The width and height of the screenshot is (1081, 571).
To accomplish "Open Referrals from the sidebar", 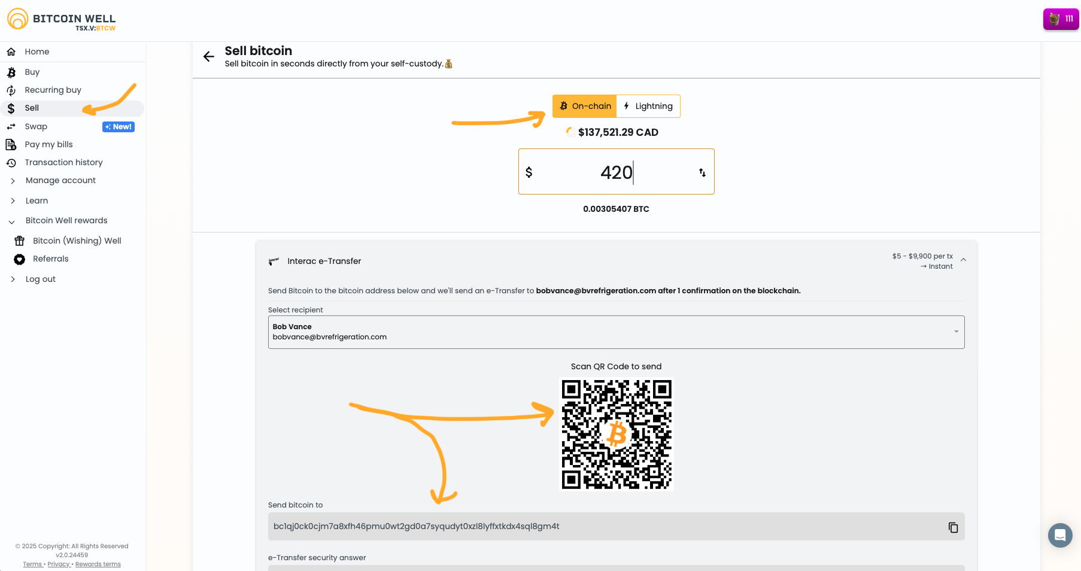I will click(x=50, y=259).
